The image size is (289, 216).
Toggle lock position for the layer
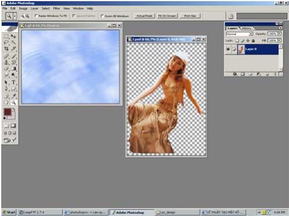pos(248,40)
